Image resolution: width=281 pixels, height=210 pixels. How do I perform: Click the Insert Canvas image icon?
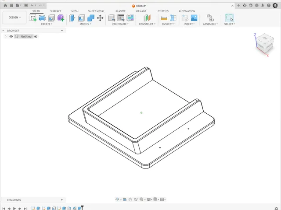tap(194, 18)
